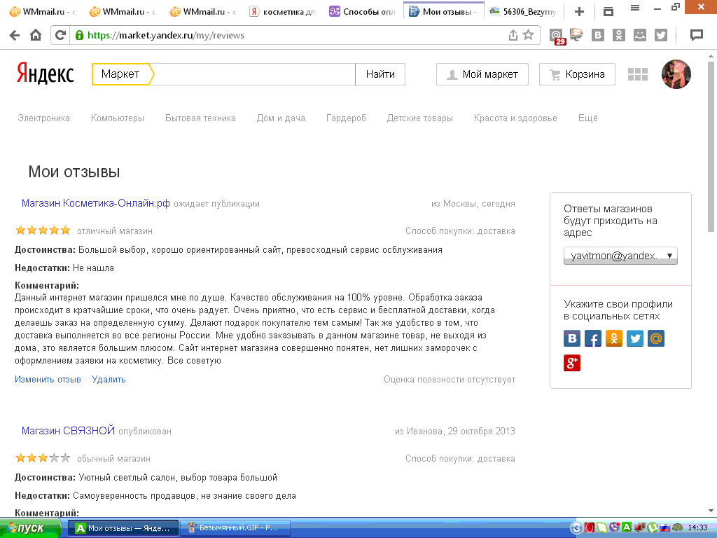Open the browser home page icon
Image resolution: width=717 pixels, height=538 pixels.
[36, 35]
